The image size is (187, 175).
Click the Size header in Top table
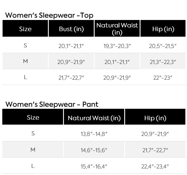tap(25, 29)
